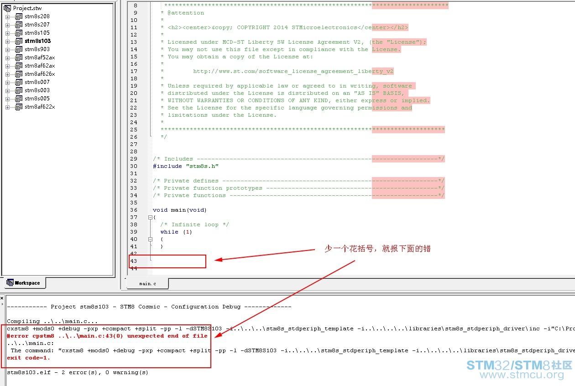Click the "Infinite loop" comment

[194, 224]
